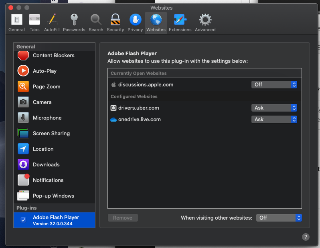Switch to the Security tab label
Screen dimensions: 320x248
pyautogui.click(x=115, y=30)
